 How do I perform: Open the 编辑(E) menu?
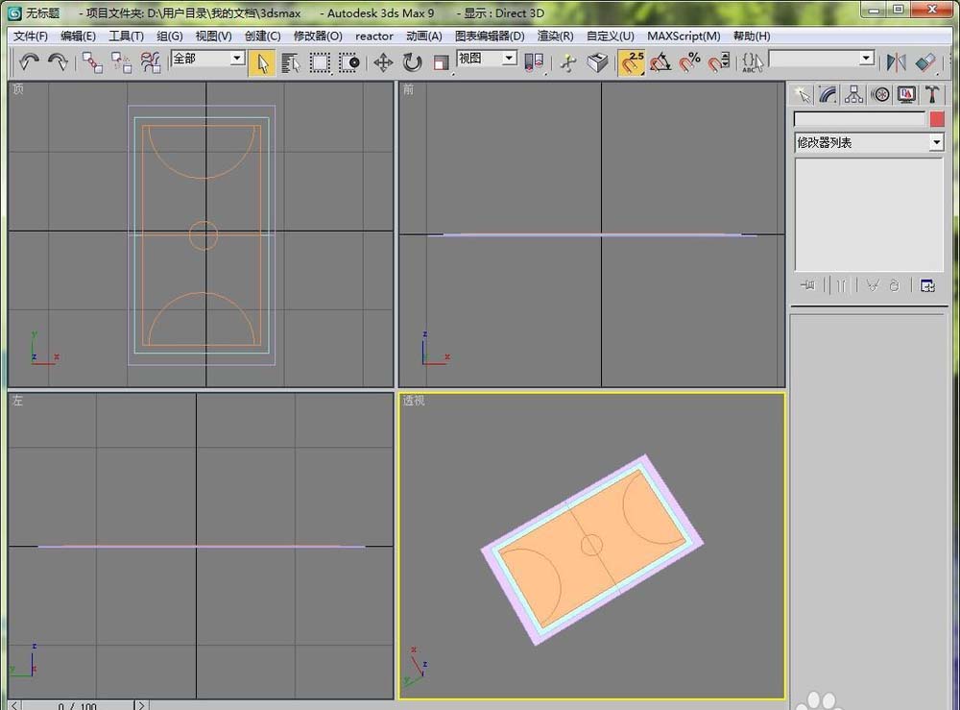coord(79,37)
